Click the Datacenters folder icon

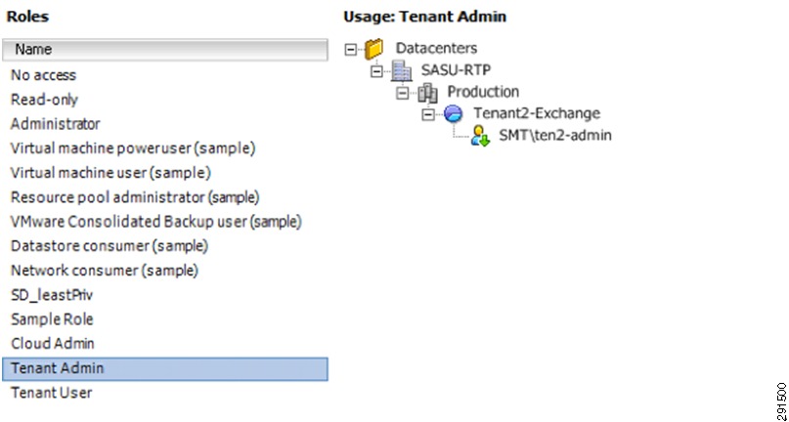[x=373, y=48]
